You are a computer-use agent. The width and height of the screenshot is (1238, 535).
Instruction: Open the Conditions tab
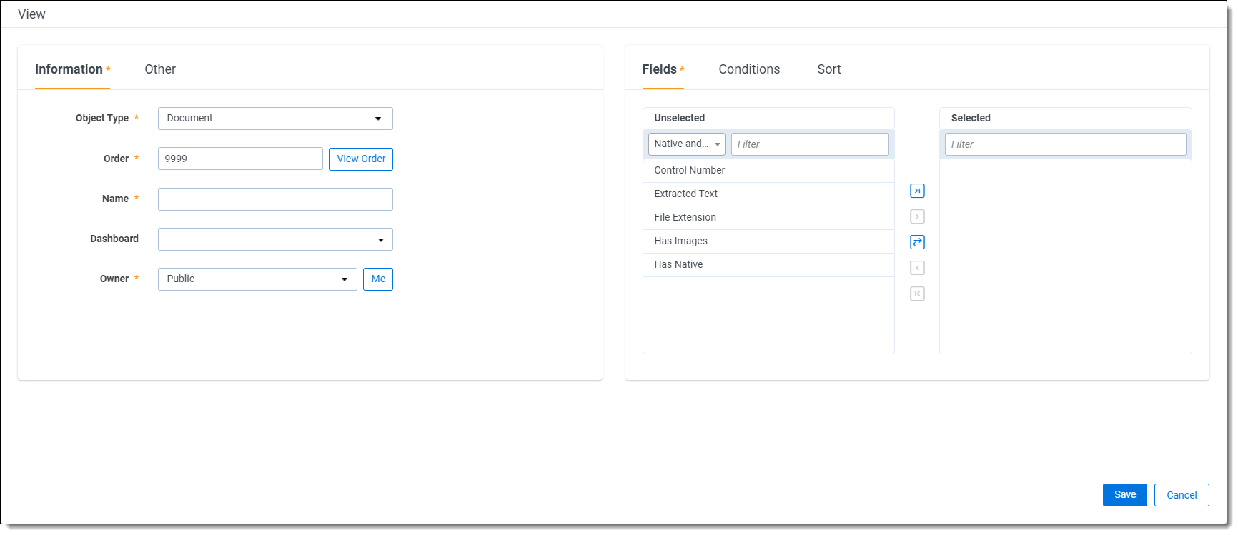click(x=749, y=69)
